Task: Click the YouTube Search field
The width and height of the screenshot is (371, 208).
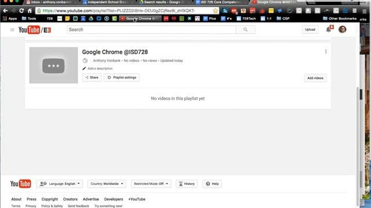Action: [151, 29]
